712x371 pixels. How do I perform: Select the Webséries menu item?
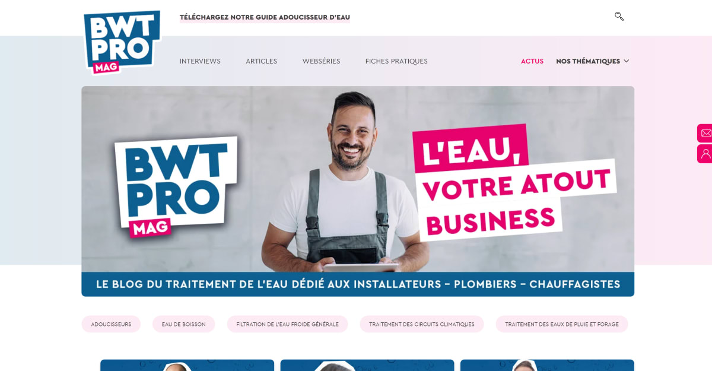[321, 61]
